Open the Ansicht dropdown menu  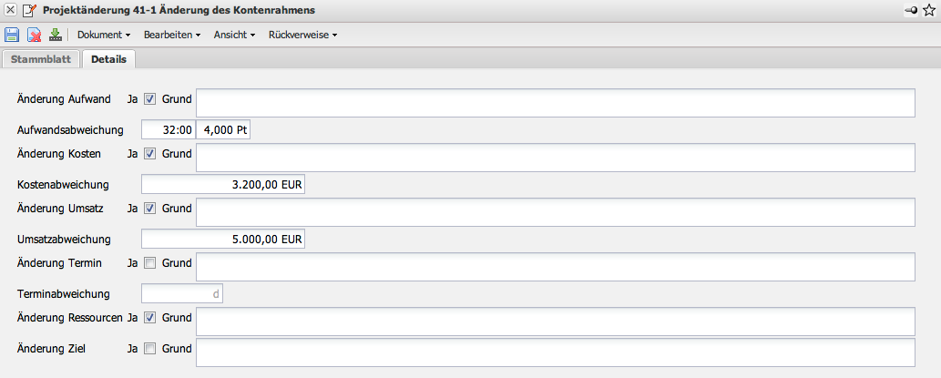pos(235,35)
